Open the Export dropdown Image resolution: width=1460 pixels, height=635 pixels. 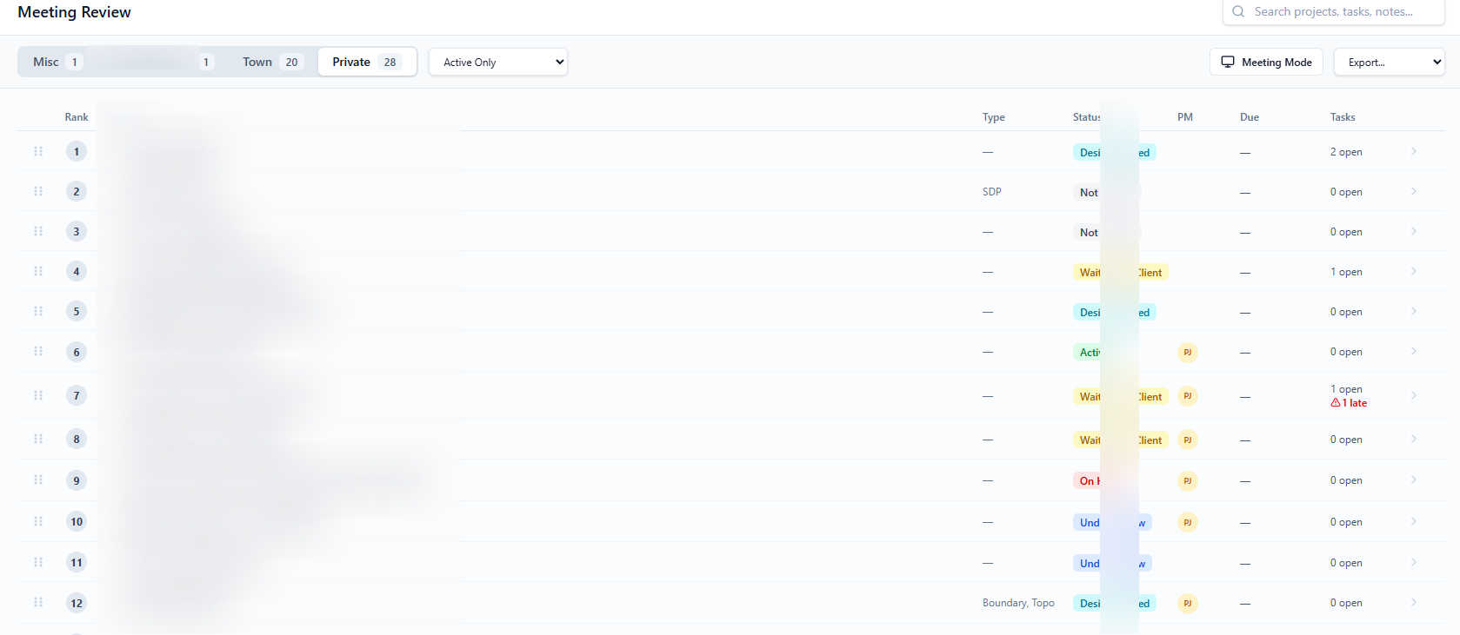coord(1389,62)
